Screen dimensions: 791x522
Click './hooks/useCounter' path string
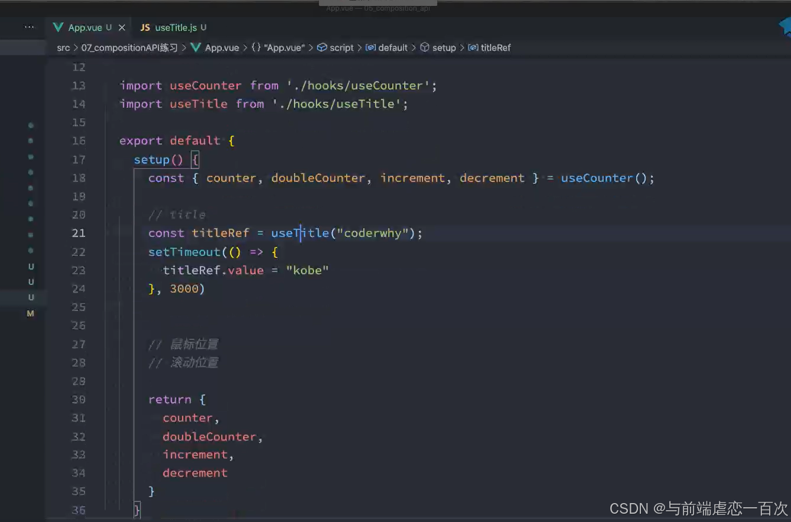click(359, 86)
